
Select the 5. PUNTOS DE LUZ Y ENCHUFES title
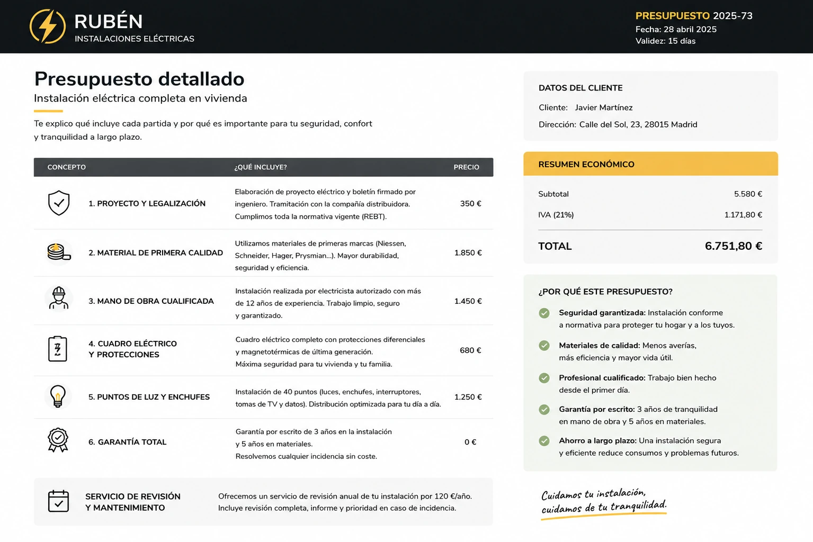149,396
